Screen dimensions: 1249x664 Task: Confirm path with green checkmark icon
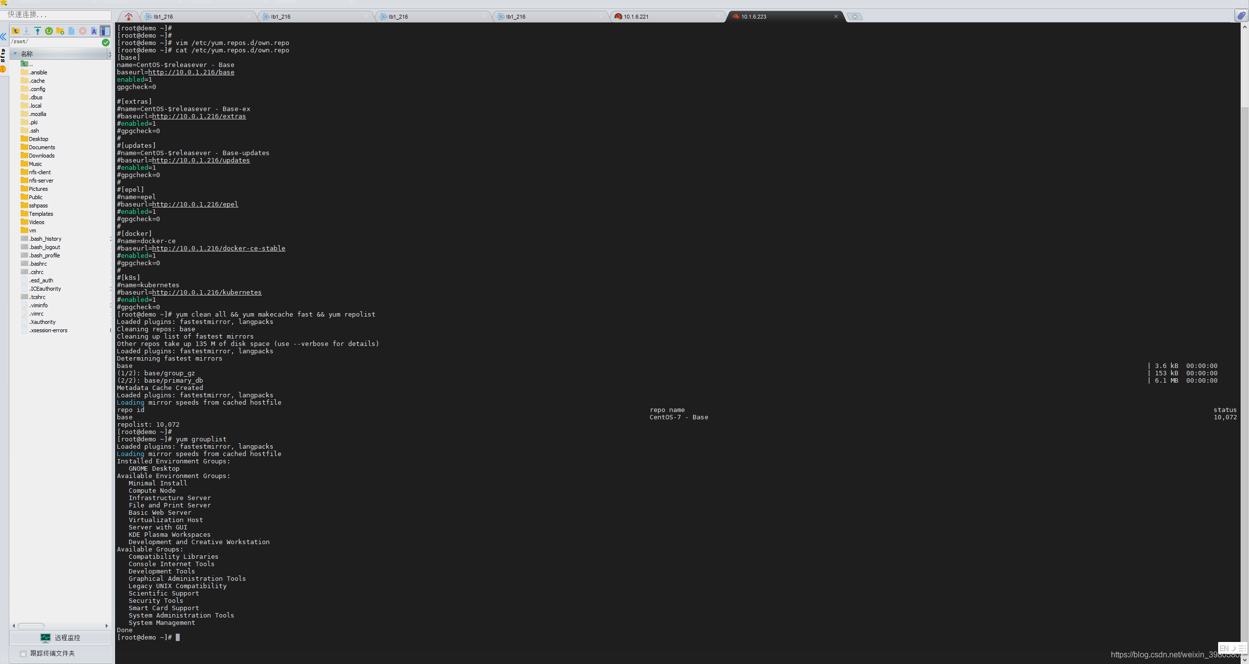pyautogui.click(x=106, y=43)
